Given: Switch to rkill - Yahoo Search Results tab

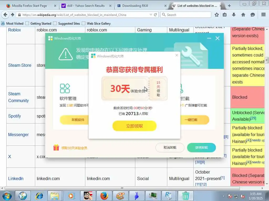Looking at the screenshot, I should point(86,6).
